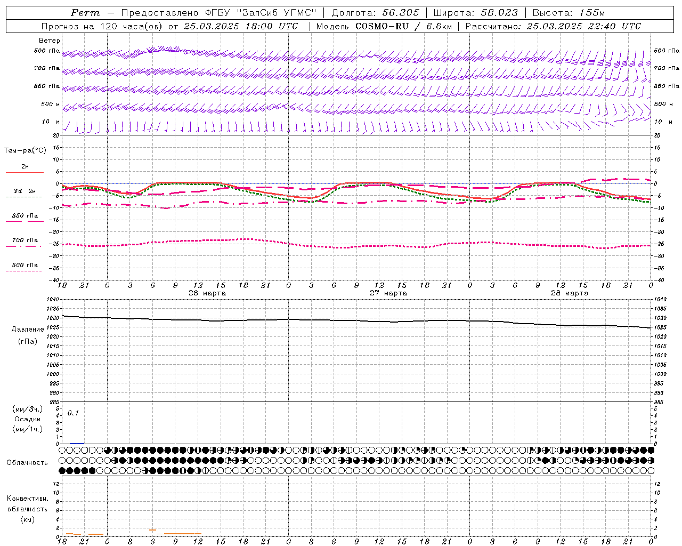The width and height of the screenshot is (682, 546).
Task: Click the left "500 м" wind level label
Action: pos(51,104)
